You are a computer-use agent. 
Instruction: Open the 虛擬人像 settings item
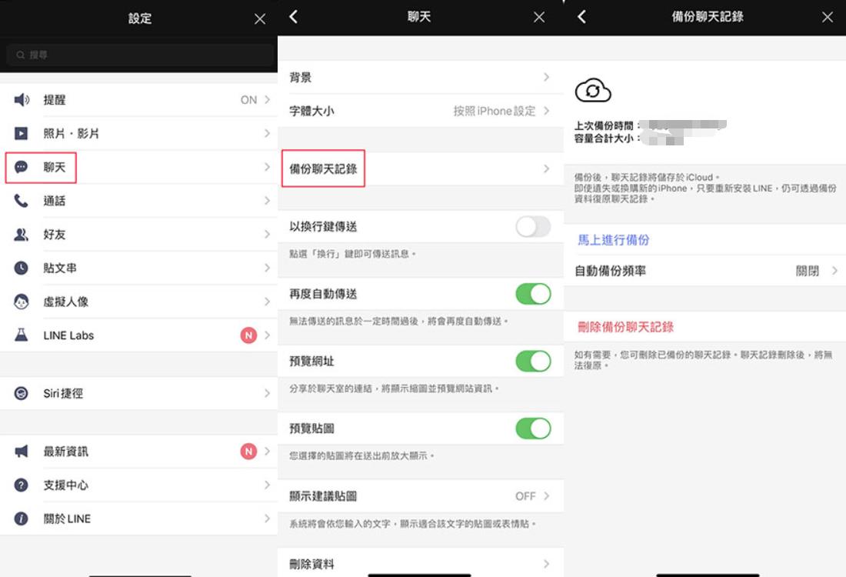[139, 302]
